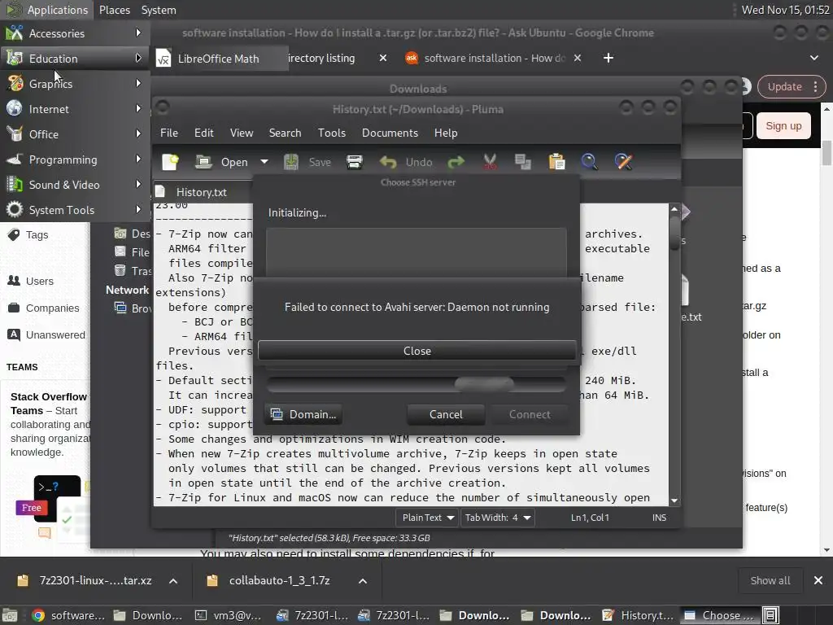
Task: Open the Tab Width dropdown
Action: click(x=497, y=518)
